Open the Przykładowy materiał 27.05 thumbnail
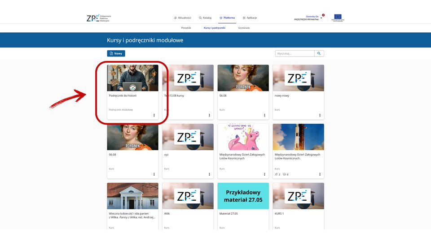Viewport: 431px width, 242px height. click(x=243, y=195)
